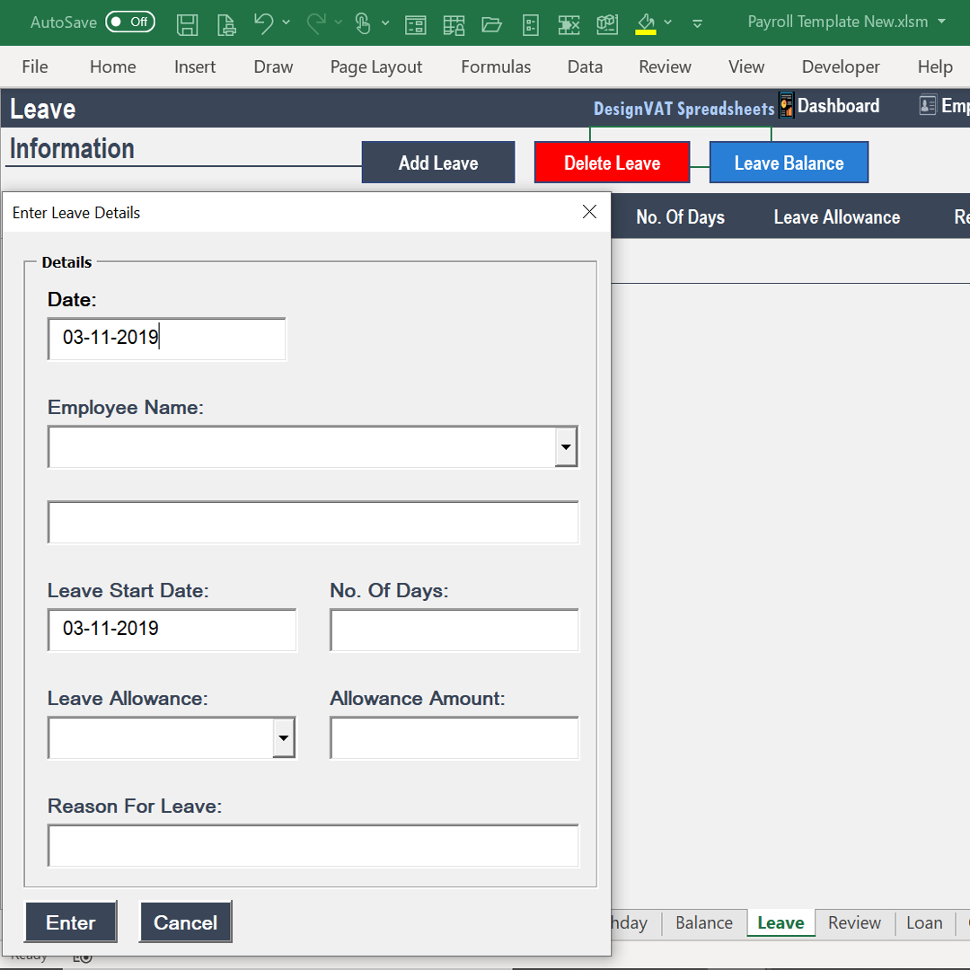Click the Open file folder icon

pyautogui.click(x=491, y=24)
